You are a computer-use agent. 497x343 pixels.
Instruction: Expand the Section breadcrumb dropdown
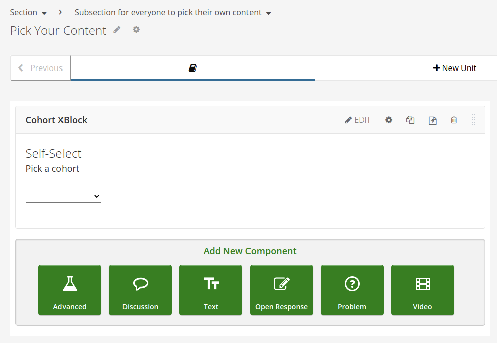pyautogui.click(x=28, y=13)
